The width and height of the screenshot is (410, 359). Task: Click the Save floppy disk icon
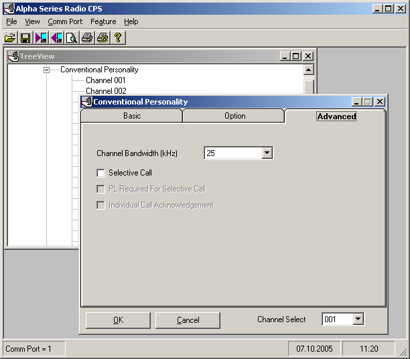pos(25,38)
